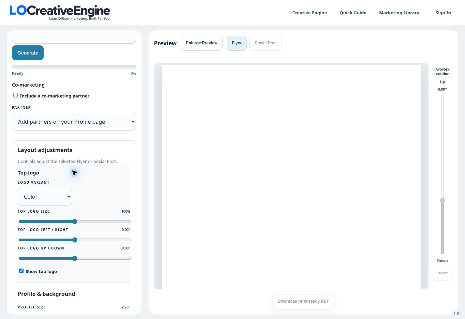Click the LO Creative Engine logo
The width and height of the screenshot is (465, 319).
coord(60,13)
